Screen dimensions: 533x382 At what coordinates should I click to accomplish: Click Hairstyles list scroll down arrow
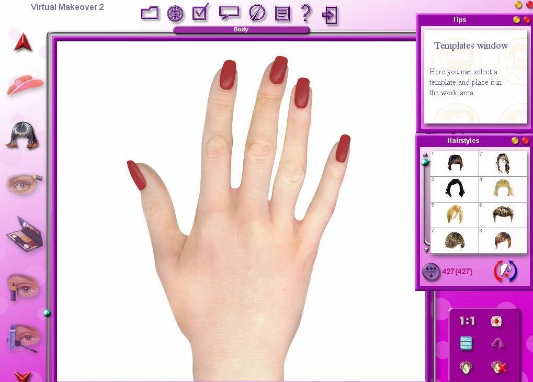(426, 250)
